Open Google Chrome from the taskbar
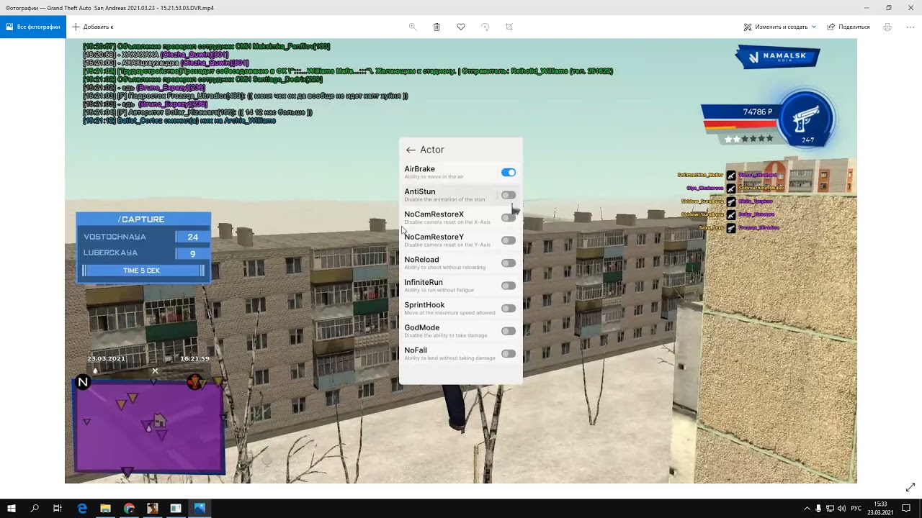The width and height of the screenshot is (922, 518). [129, 508]
